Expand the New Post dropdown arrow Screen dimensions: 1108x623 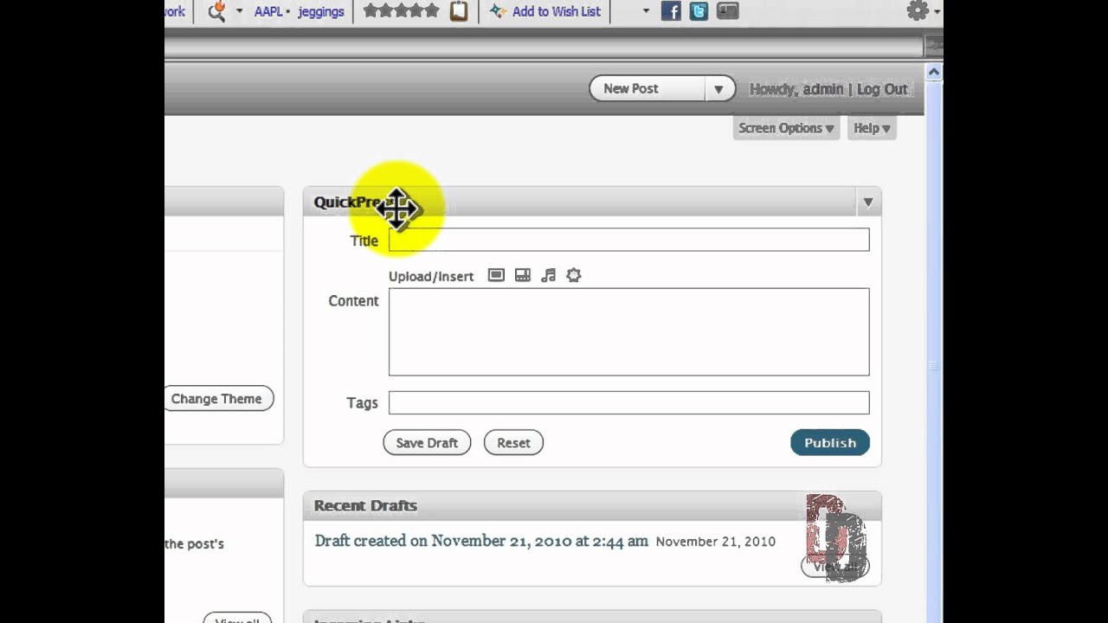point(718,89)
